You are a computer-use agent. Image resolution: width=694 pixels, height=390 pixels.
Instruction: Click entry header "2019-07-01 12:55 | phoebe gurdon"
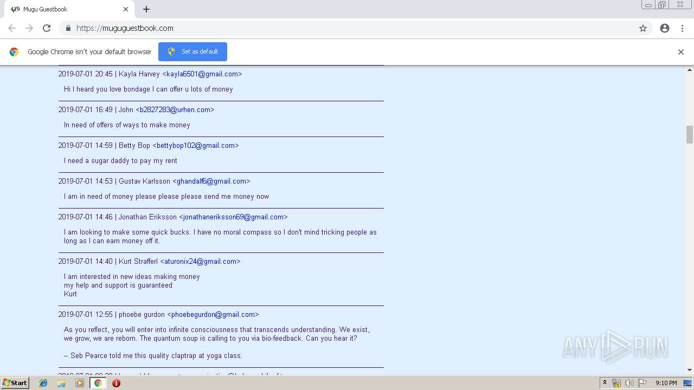(112, 314)
